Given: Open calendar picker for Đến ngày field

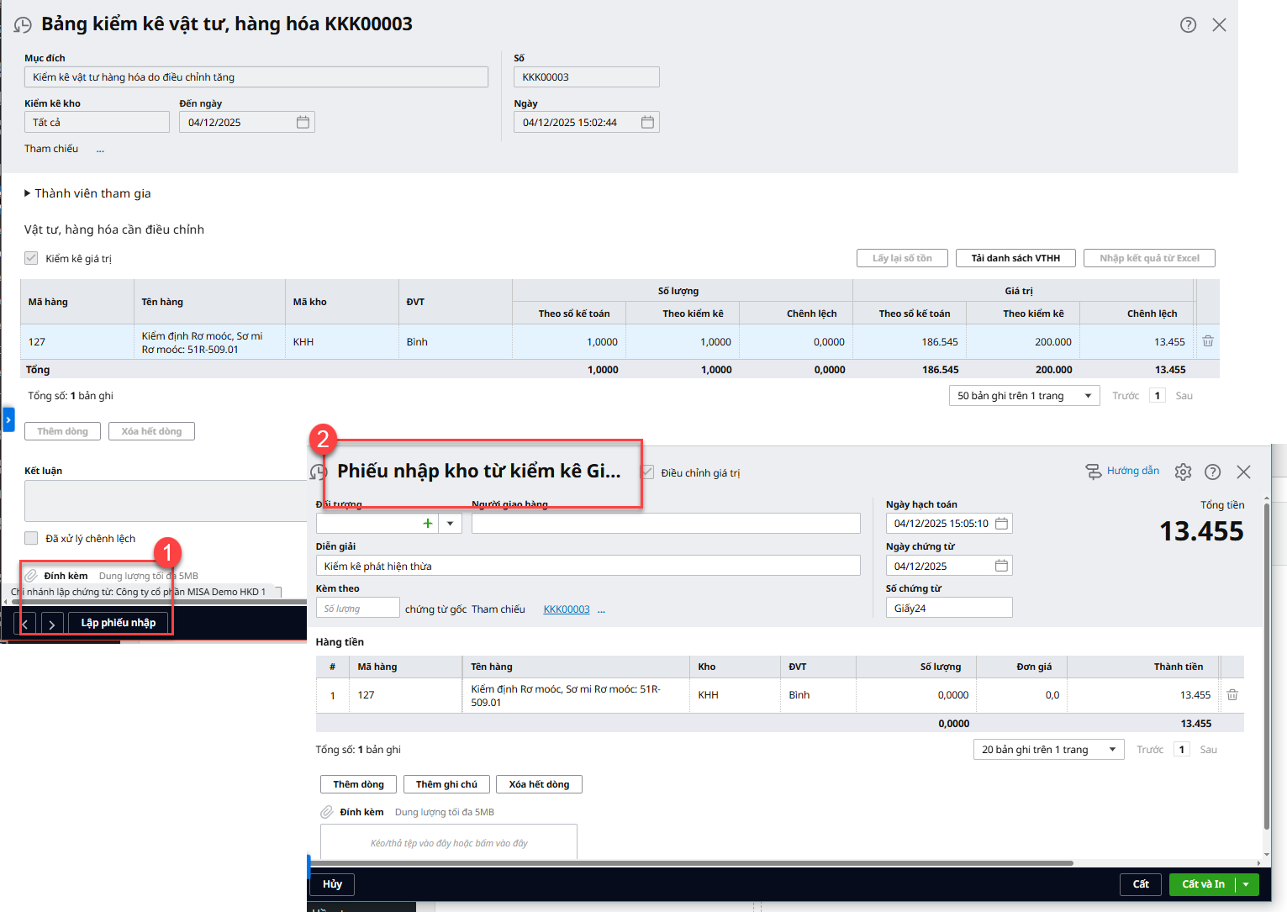Looking at the screenshot, I should 303,123.
